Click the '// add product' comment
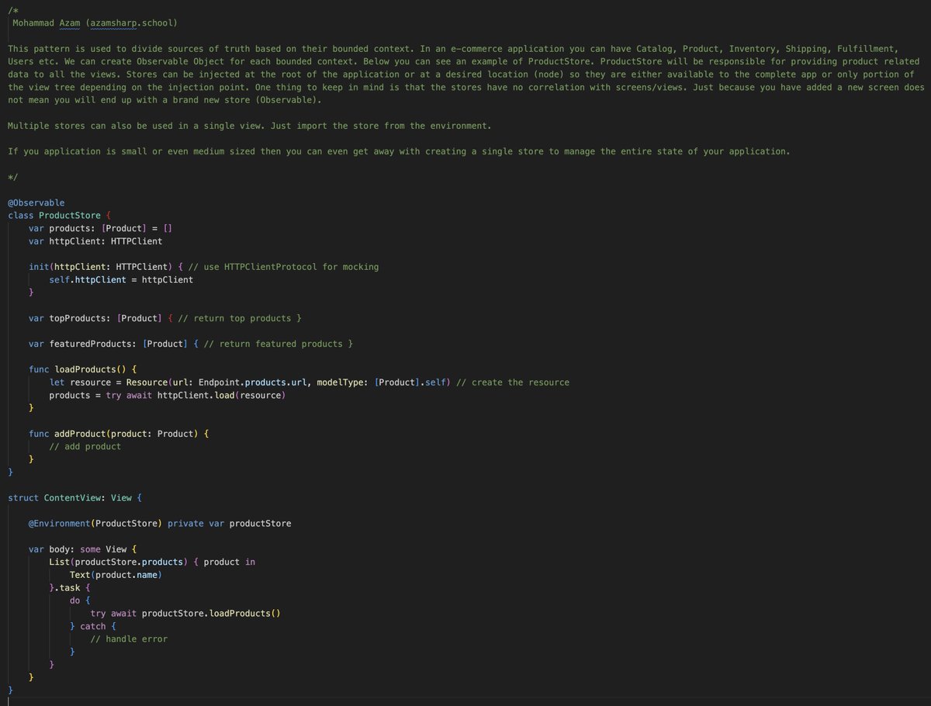The height and width of the screenshot is (706, 931). 85,447
